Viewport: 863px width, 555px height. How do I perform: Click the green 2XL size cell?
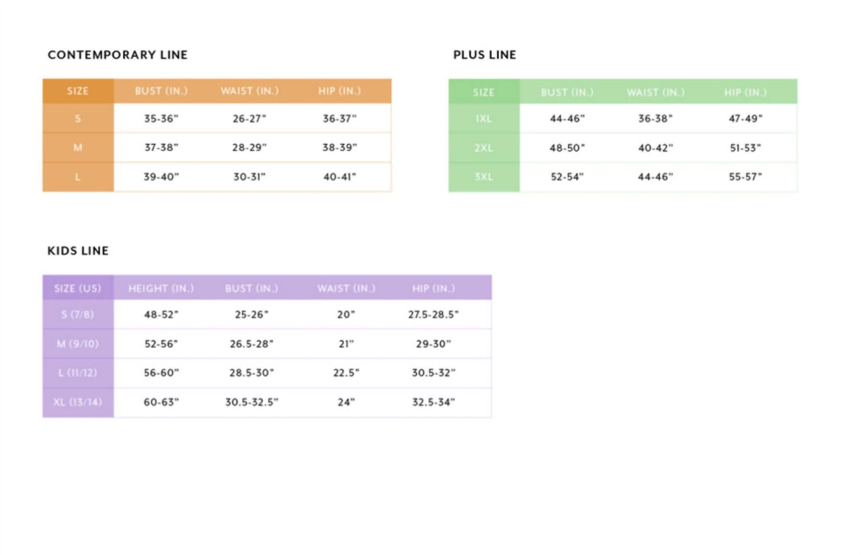tap(484, 148)
